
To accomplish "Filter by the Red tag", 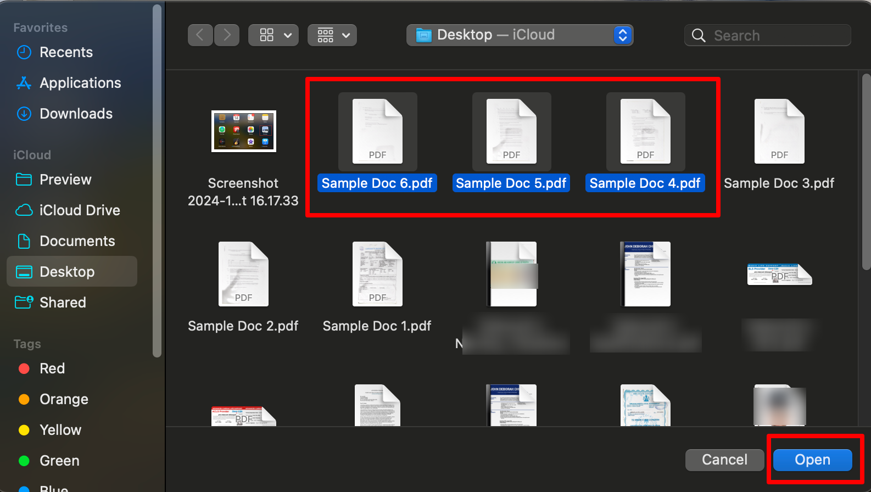I will [x=72, y=368].
